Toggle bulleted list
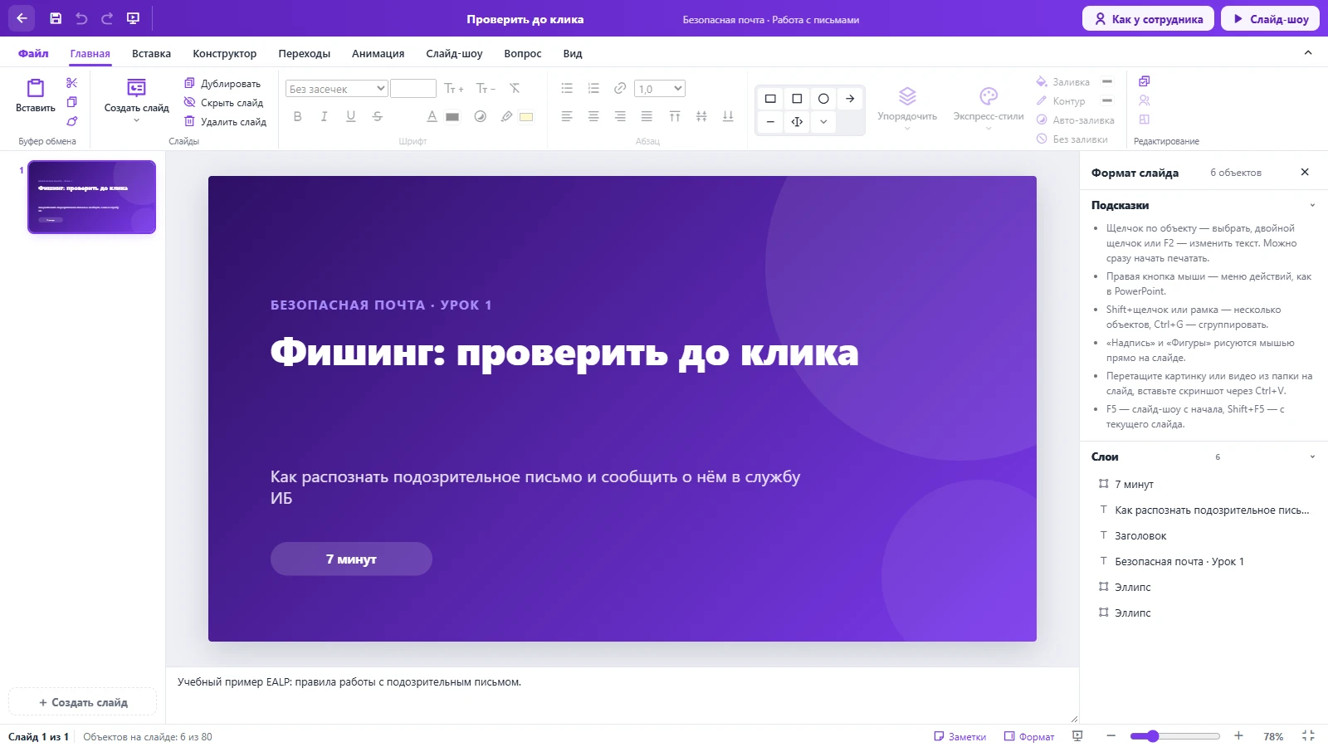The image size is (1328, 747). (567, 88)
